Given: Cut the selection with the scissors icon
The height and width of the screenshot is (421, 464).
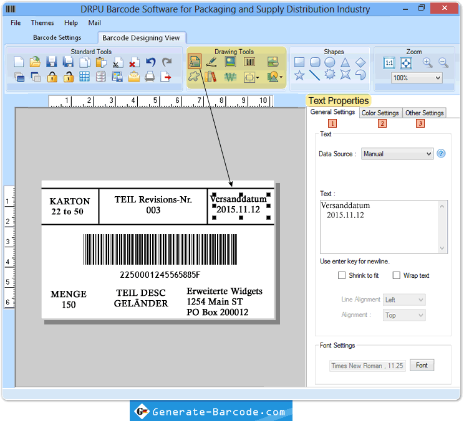Looking at the screenshot, I should click(117, 62).
